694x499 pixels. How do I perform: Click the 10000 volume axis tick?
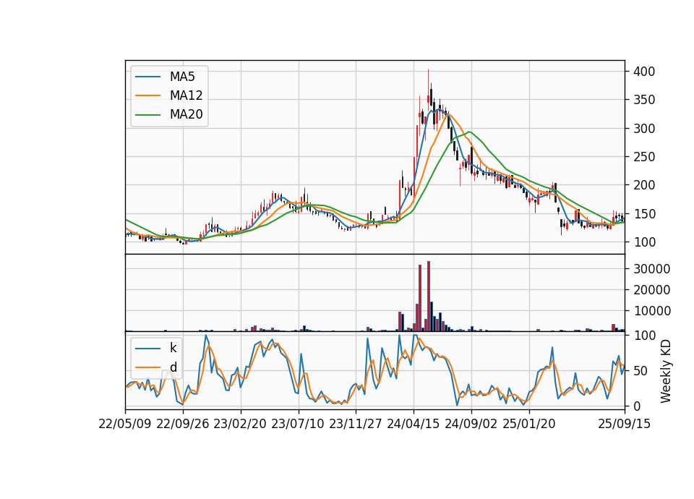click(651, 311)
